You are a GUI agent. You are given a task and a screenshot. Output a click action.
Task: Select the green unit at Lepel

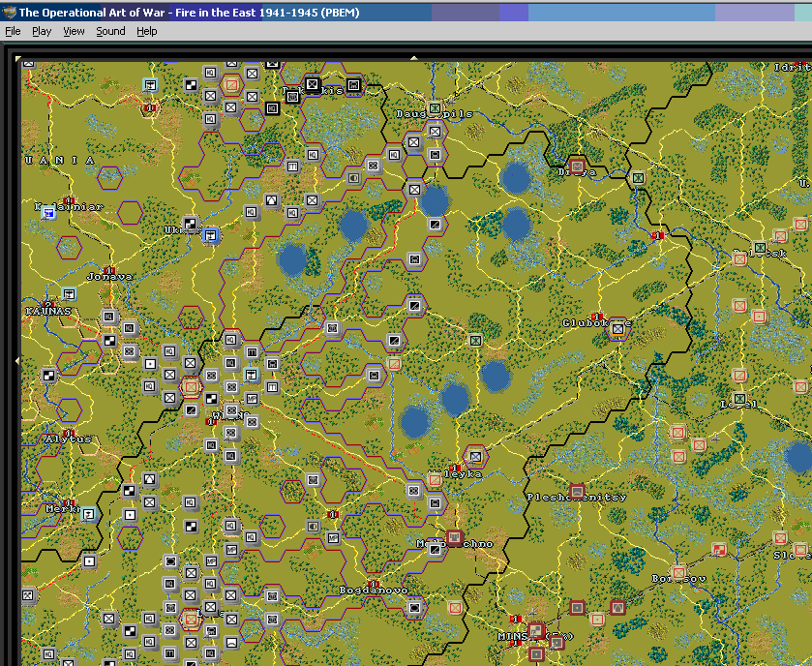(x=739, y=399)
